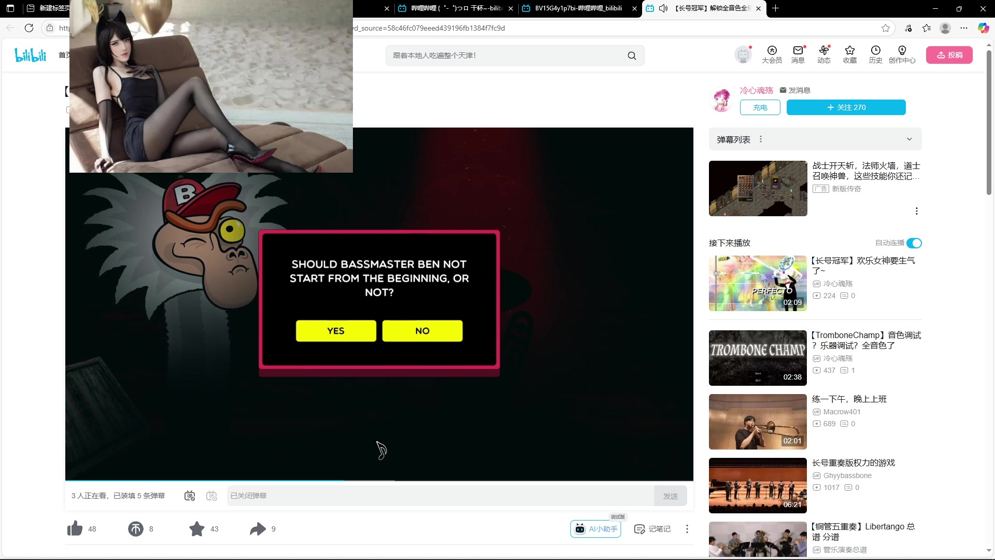This screenshot has width=995, height=560.
Task: Bookmark this page with star icon
Action: [886, 28]
